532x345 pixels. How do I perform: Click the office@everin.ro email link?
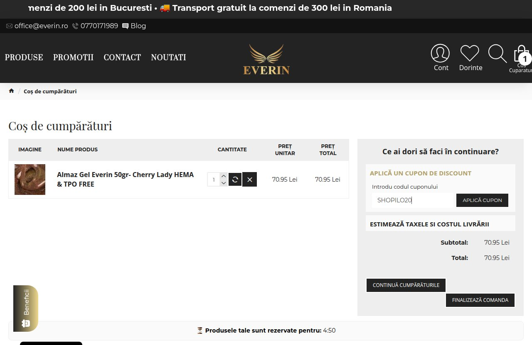point(37,26)
